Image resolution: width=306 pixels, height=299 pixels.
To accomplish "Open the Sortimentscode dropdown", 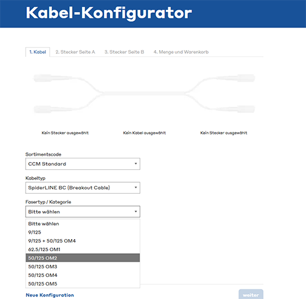I will 83,164.
